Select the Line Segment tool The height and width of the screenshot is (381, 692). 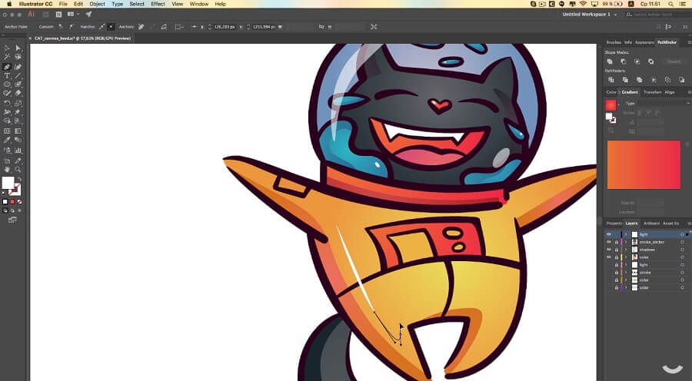[x=18, y=75]
